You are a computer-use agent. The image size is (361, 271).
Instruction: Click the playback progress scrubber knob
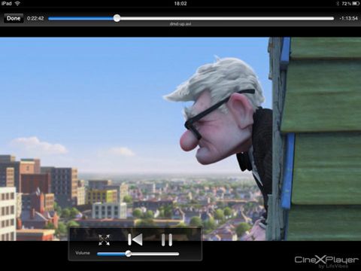[x=117, y=18]
